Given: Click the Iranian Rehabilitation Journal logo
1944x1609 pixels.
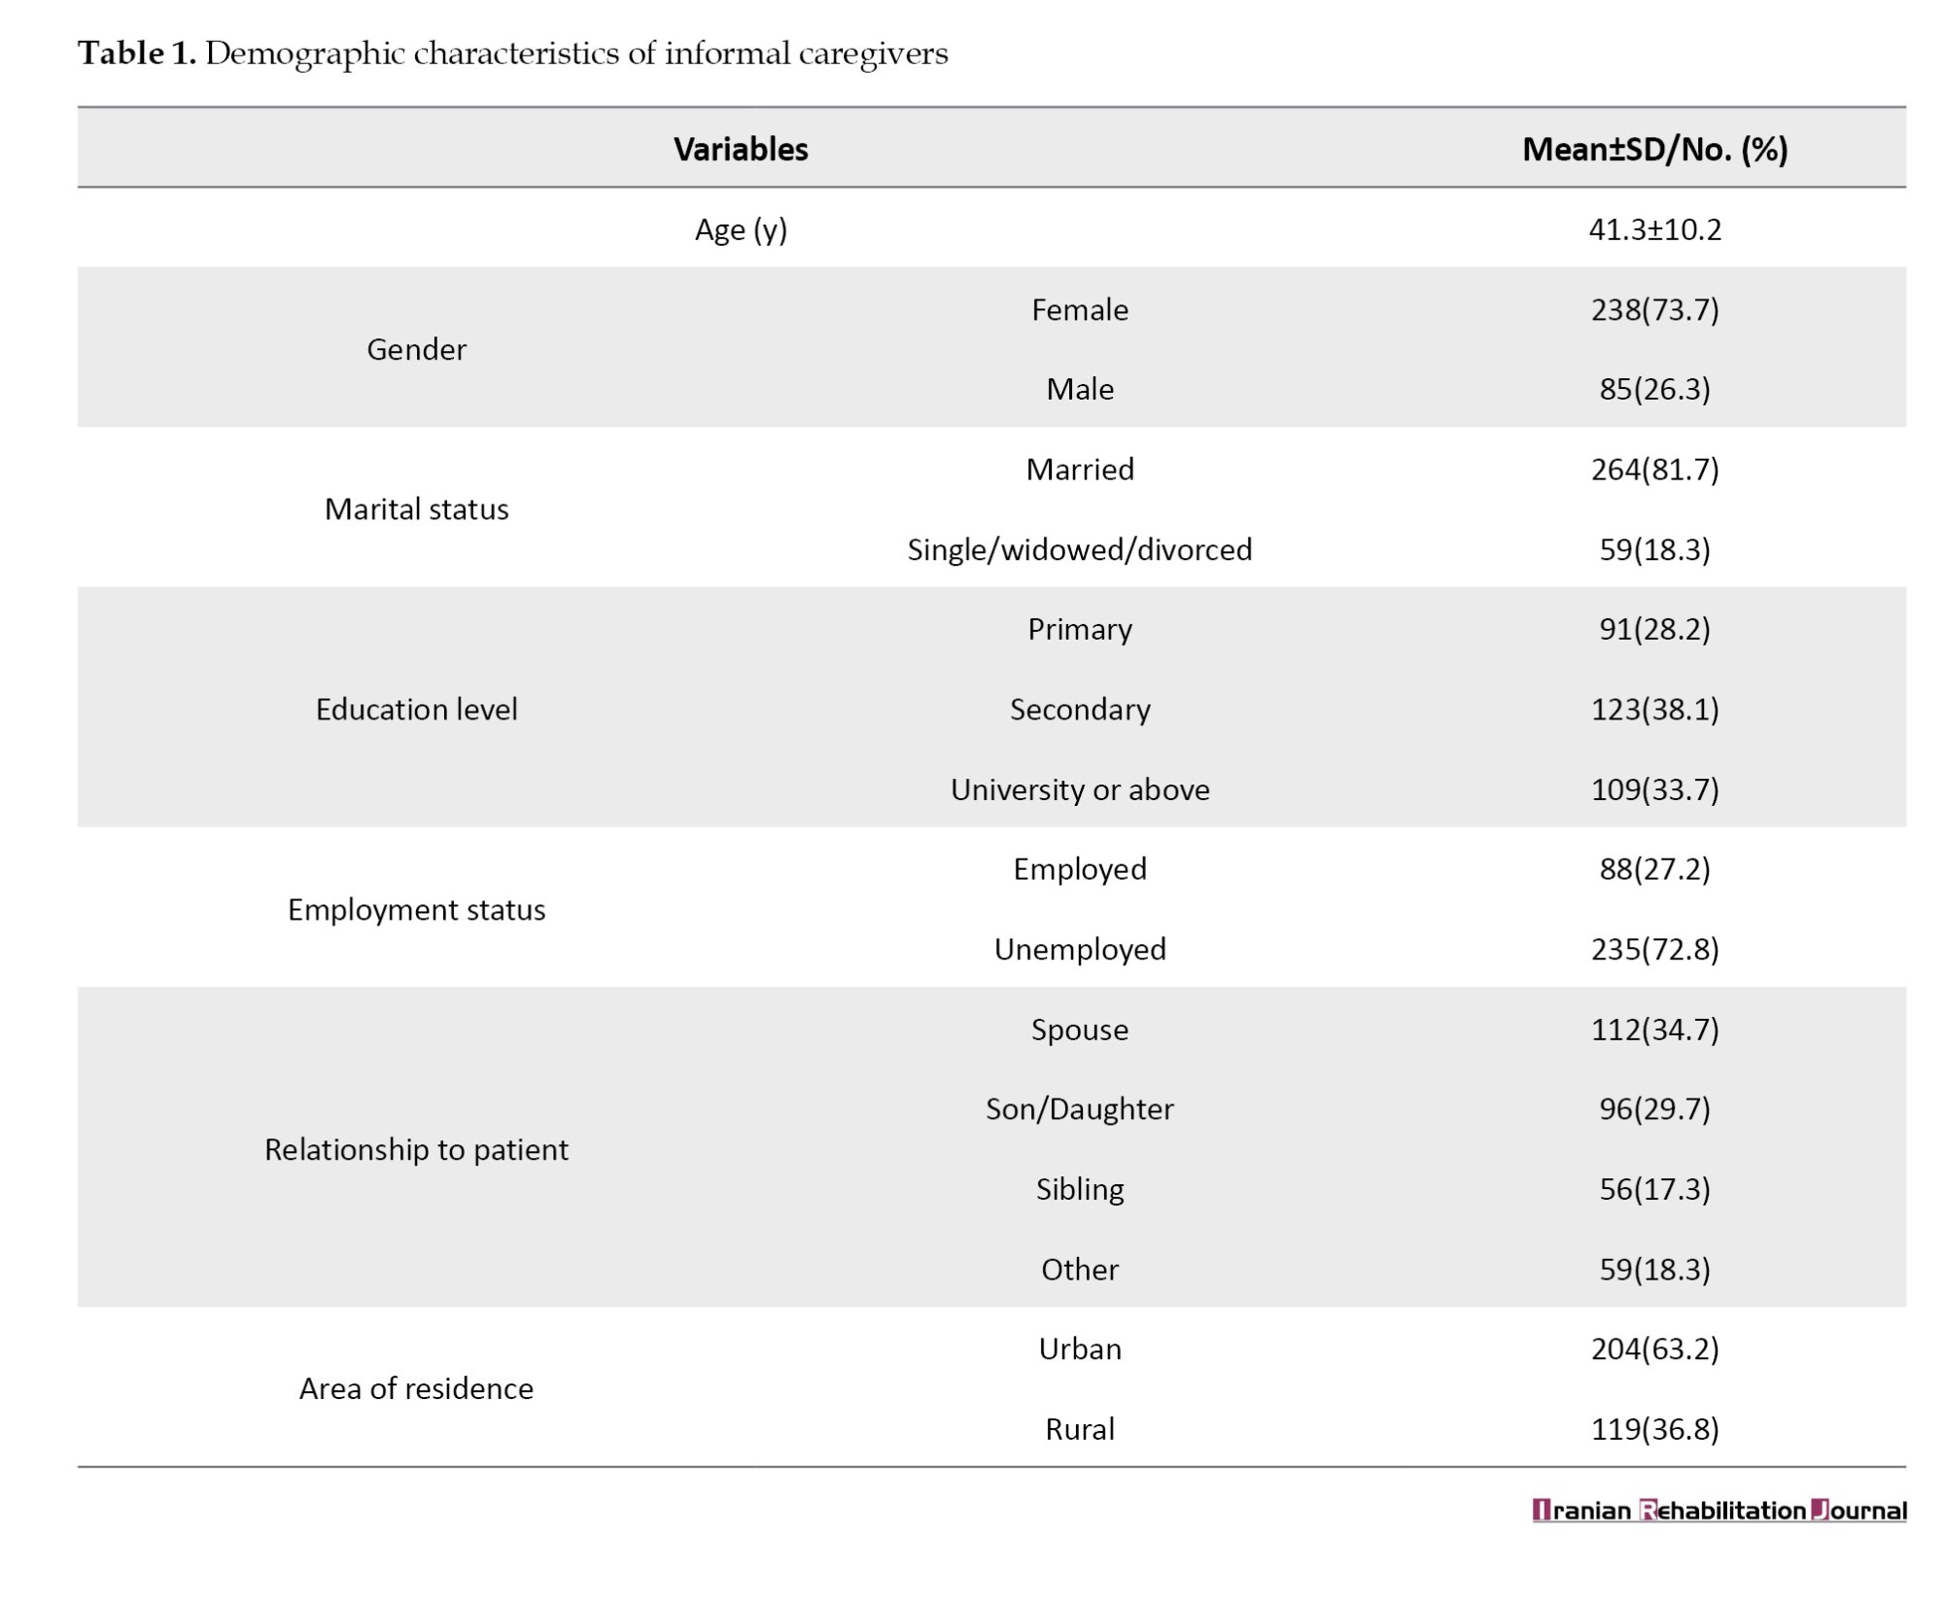Looking at the screenshot, I should 1718,1510.
